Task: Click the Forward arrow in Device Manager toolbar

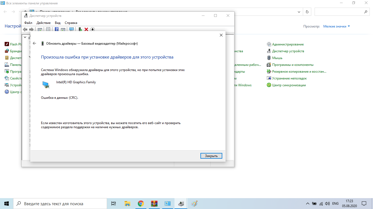Action: pyautogui.click(x=31, y=29)
